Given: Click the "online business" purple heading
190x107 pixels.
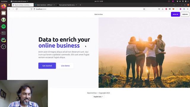Looking at the screenshot, I should point(59,45).
